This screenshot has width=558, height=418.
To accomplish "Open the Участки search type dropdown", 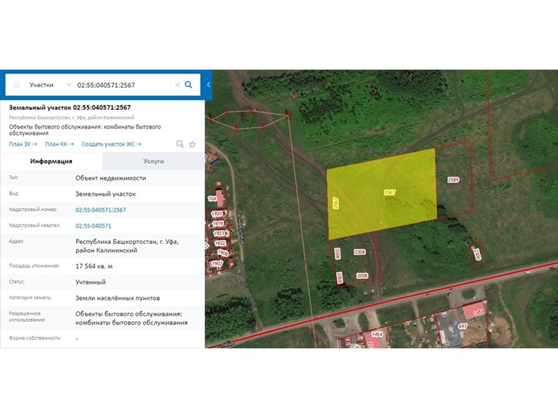I will [x=49, y=85].
